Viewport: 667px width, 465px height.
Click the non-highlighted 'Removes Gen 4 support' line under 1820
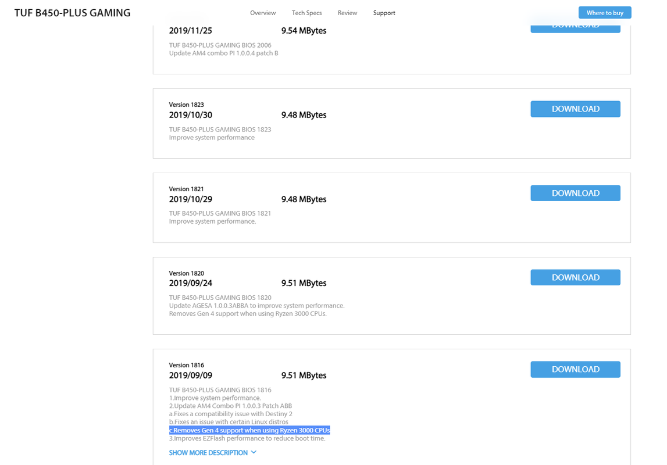(x=248, y=314)
